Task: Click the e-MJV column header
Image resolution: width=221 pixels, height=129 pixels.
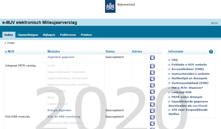Action: pyautogui.click(x=10, y=52)
